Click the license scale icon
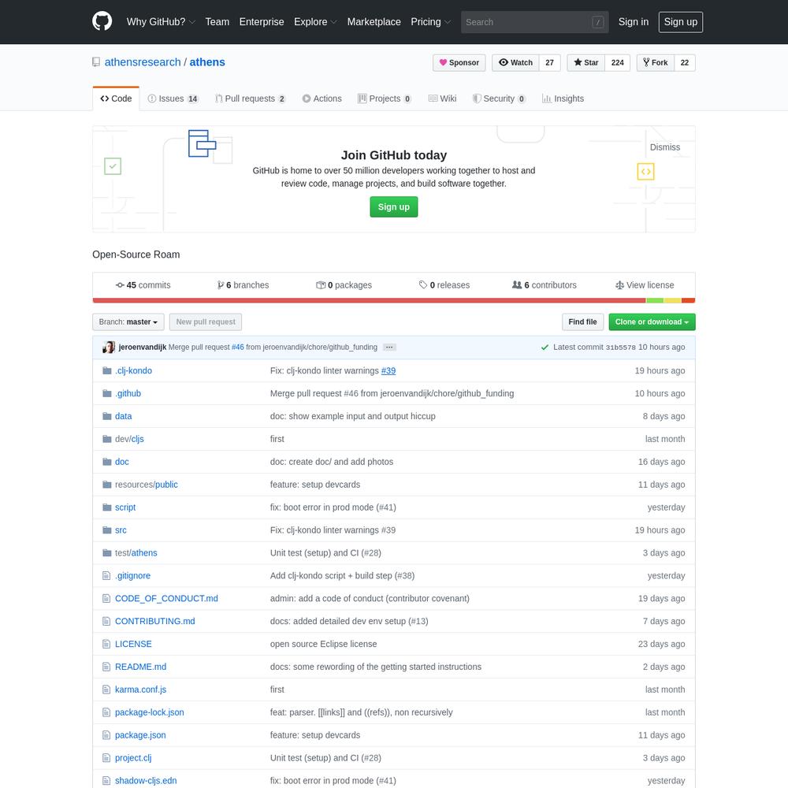Screen dimensions: 788x788 click(x=619, y=285)
